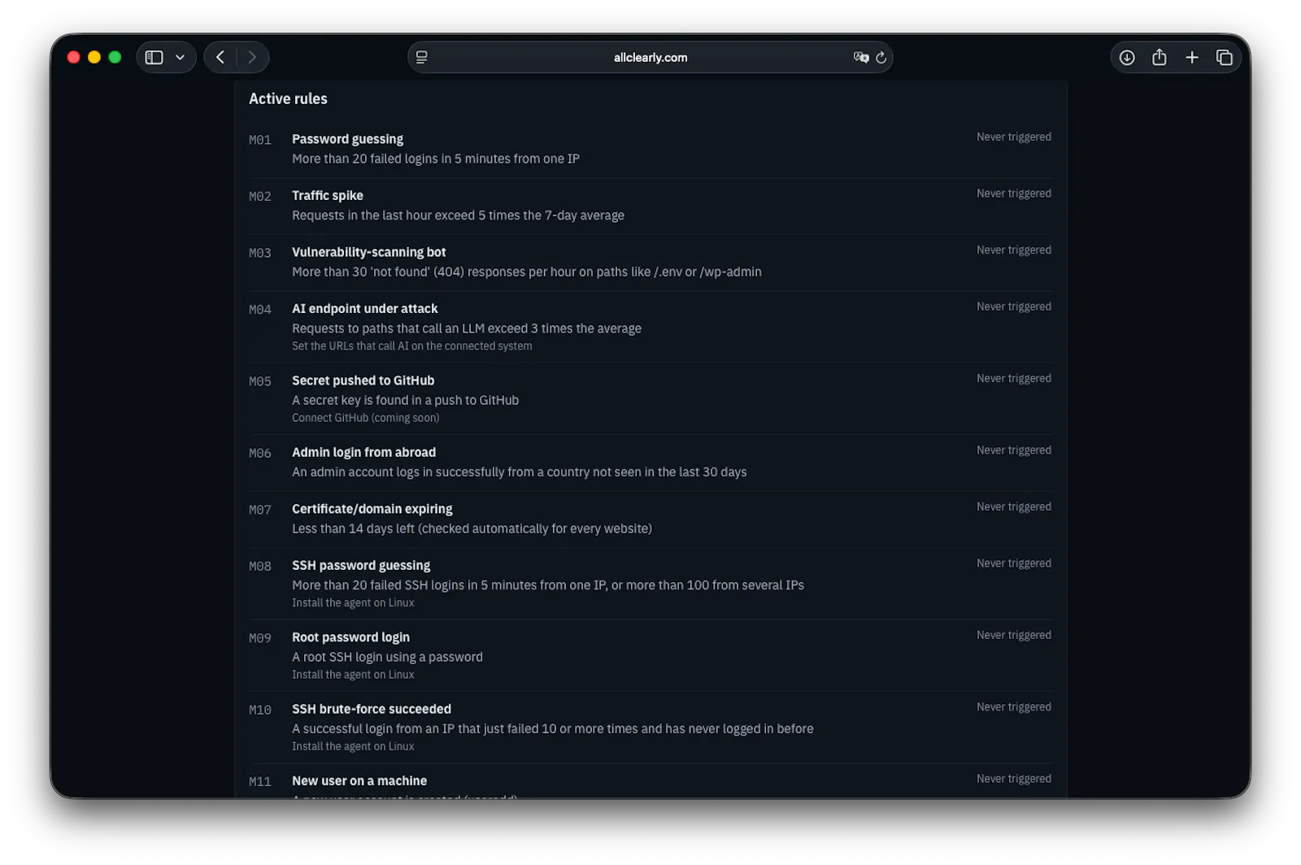Screen dimensions: 1301x865
Task: Select the Vulnerability-scanning bot rule title
Action: [368, 252]
